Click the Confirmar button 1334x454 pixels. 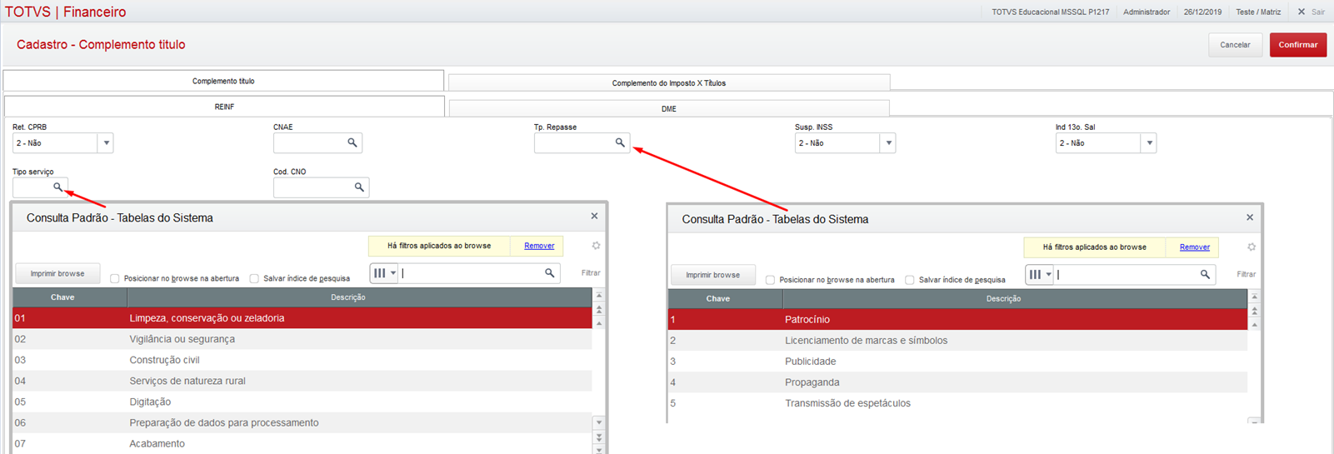pyautogui.click(x=1298, y=45)
